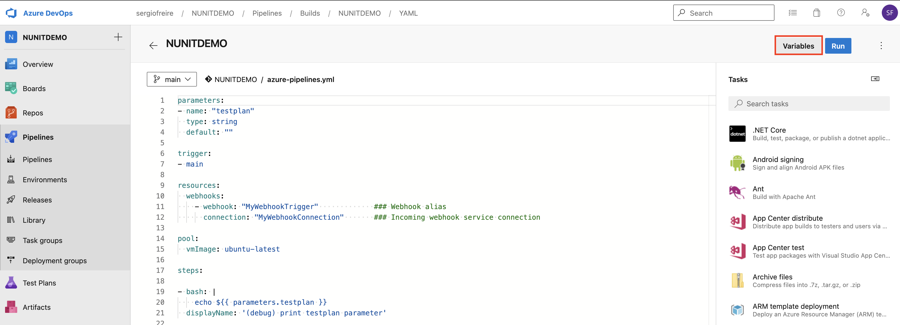Click the Test Plans flask icon
This screenshot has height=325, width=900.
pyautogui.click(x=11, y=283)
